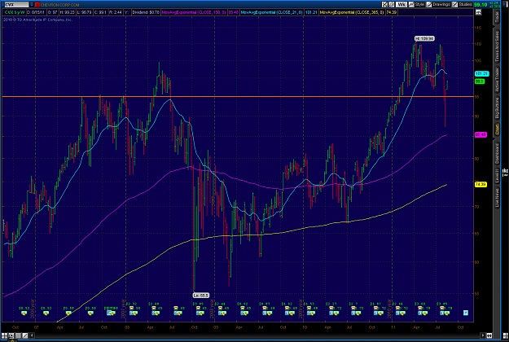
Task: Click the magenta MovAvgExponential (CLOSE, 150, 0) label
Action: tap(195, 12)
